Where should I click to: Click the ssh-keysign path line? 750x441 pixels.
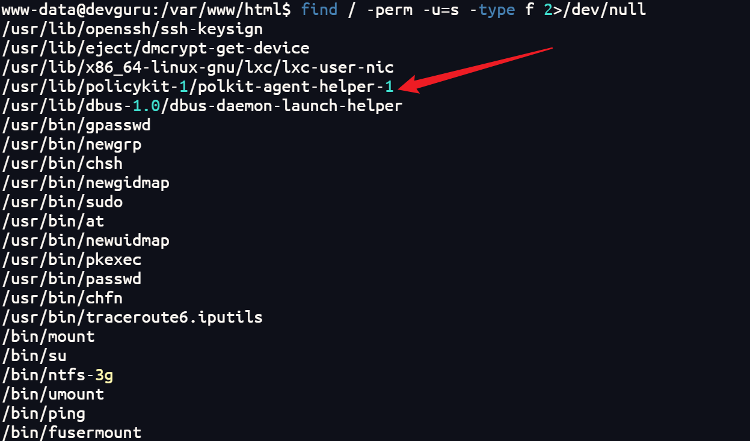(132, 29)
